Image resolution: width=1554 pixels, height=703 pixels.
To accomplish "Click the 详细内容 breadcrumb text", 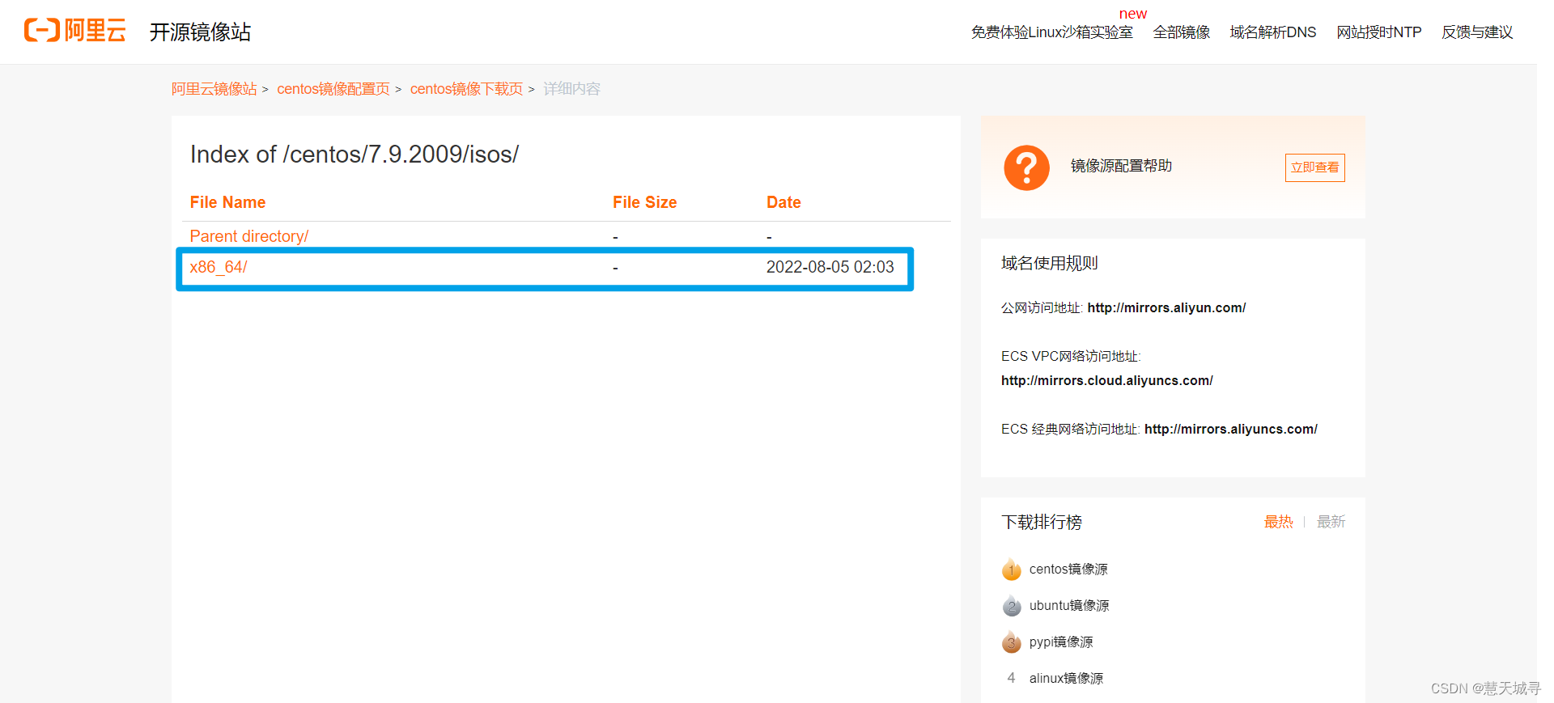I will [x=571, y=89].
